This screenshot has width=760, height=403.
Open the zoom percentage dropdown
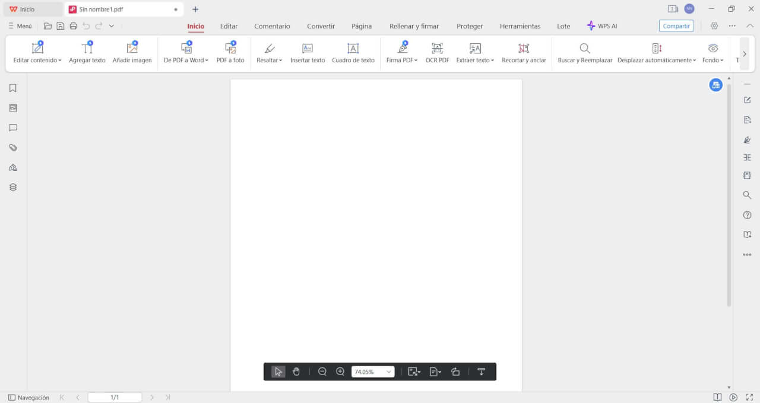(x=389, y=372)
